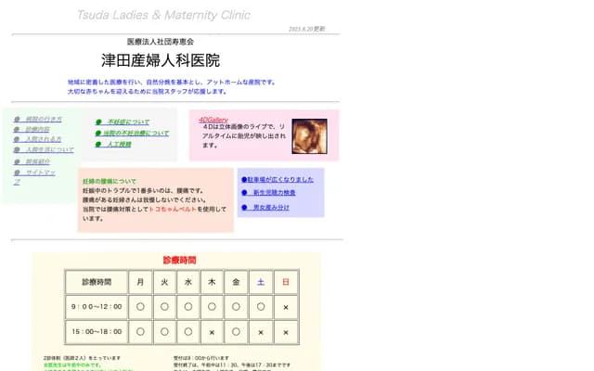Click the Tsuda Ladies & Maternity Clinic header

point(163,15)
